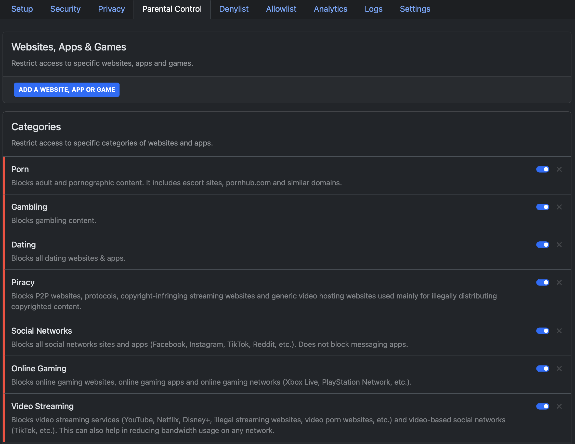This screenshot has width=575, height=444.
Task: Disable the Porn blocking toggle
Action: coord(543,169)
